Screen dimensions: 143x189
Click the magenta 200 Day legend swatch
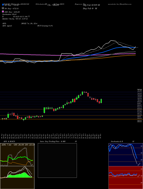pos(3,11)
